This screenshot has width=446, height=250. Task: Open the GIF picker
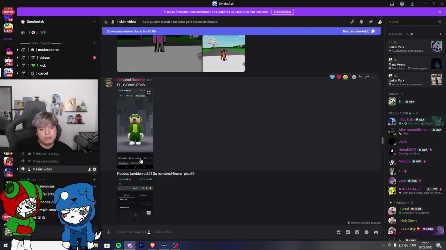point(348,232)
